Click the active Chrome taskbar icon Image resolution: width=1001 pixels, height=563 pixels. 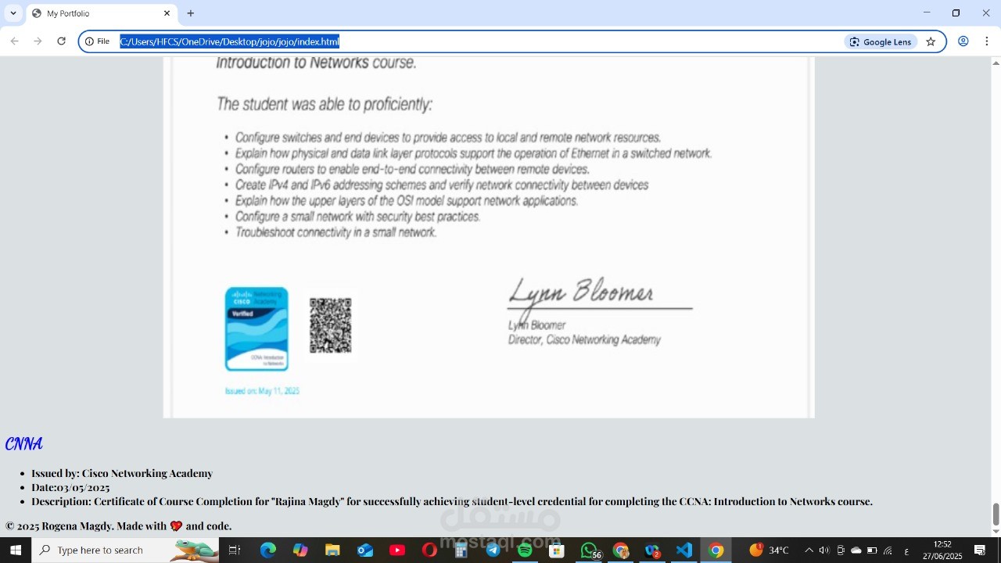point(716,550)
